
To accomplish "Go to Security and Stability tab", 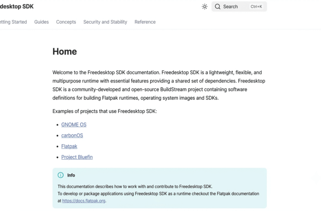I will pyautogui.click(x=105, y=22).
